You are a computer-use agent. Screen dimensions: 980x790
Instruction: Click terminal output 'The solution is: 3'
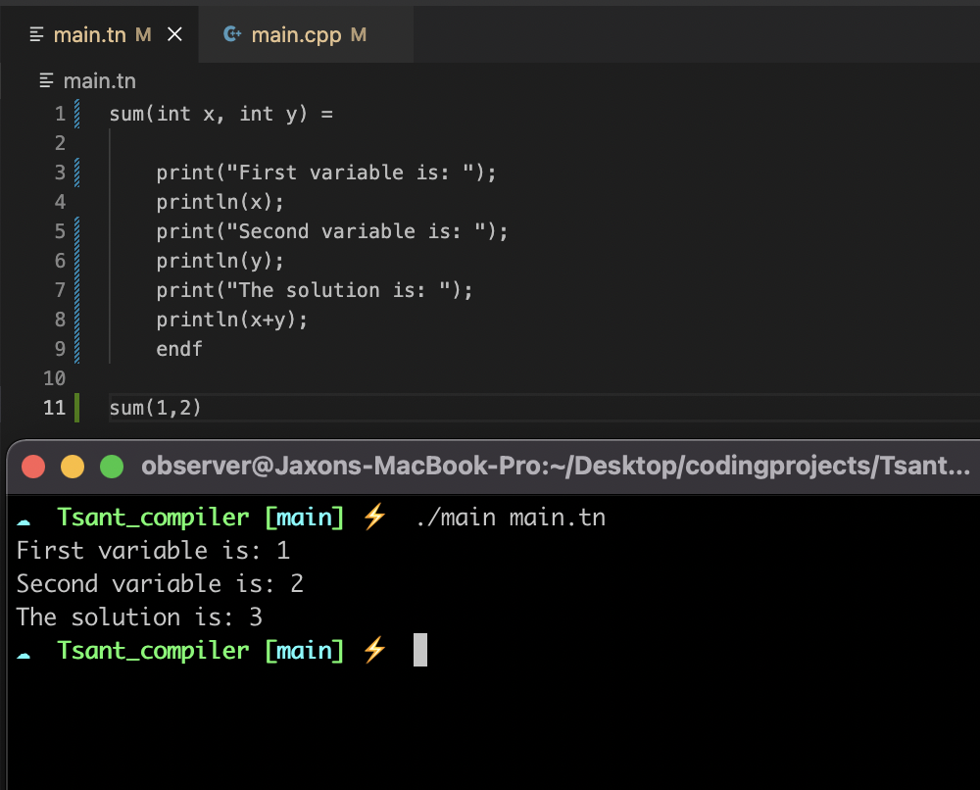[139, 617]
